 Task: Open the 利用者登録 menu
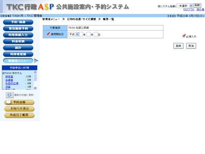click(18, 54)
